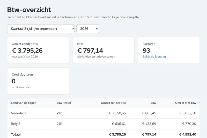The image size is (207, 138).
Task: Open the quarter dropdown showing Kwartaal 3
Action: click(x=41, y=29)
